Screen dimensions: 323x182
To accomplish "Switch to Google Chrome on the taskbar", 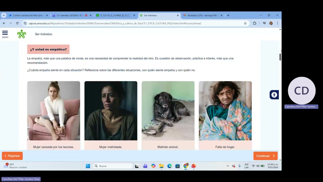I will click(x=186, y=166).
